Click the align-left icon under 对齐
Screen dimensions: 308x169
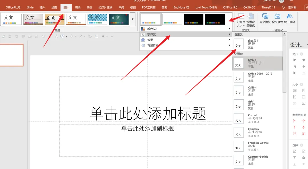point(295,60)
